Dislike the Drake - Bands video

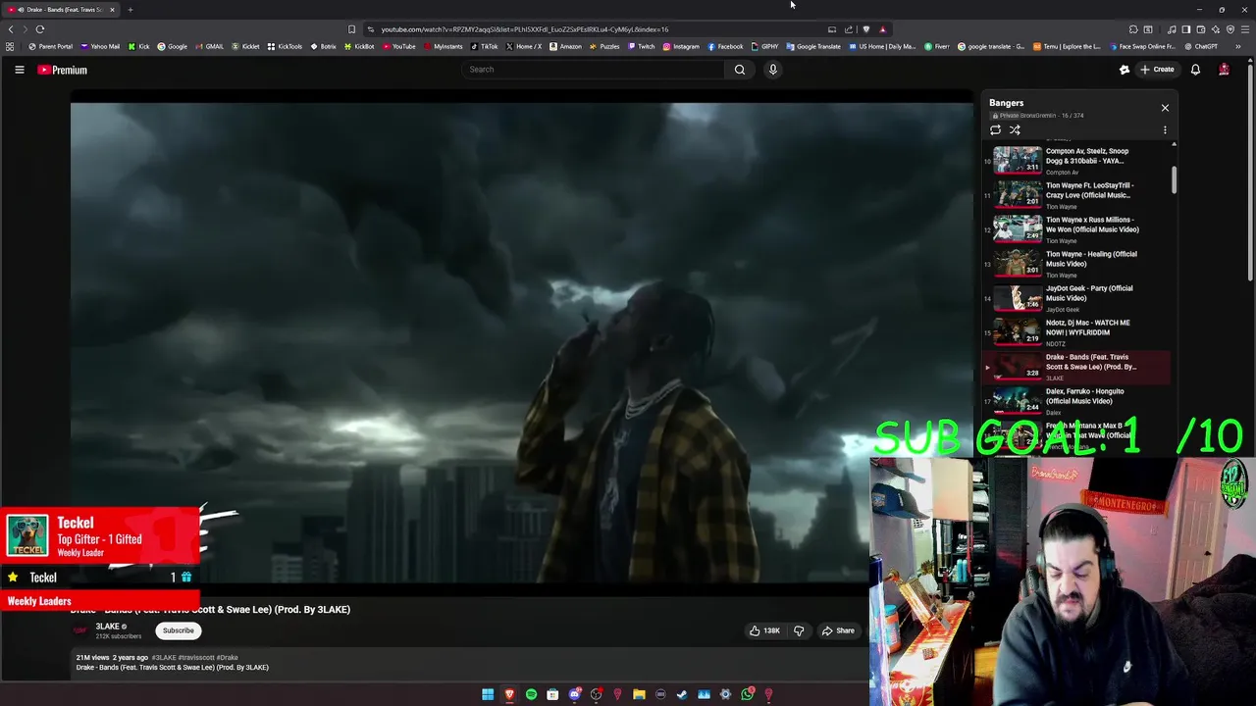799,630
